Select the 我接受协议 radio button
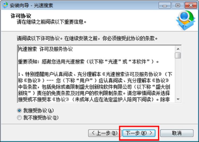 pos(19,111)
